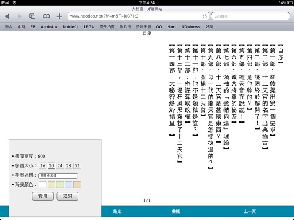Image resolution: width=294 pixels, height=220 pixels.
Task: Click the Google search field
Action: pyautogui.click(x=250, y=16)
